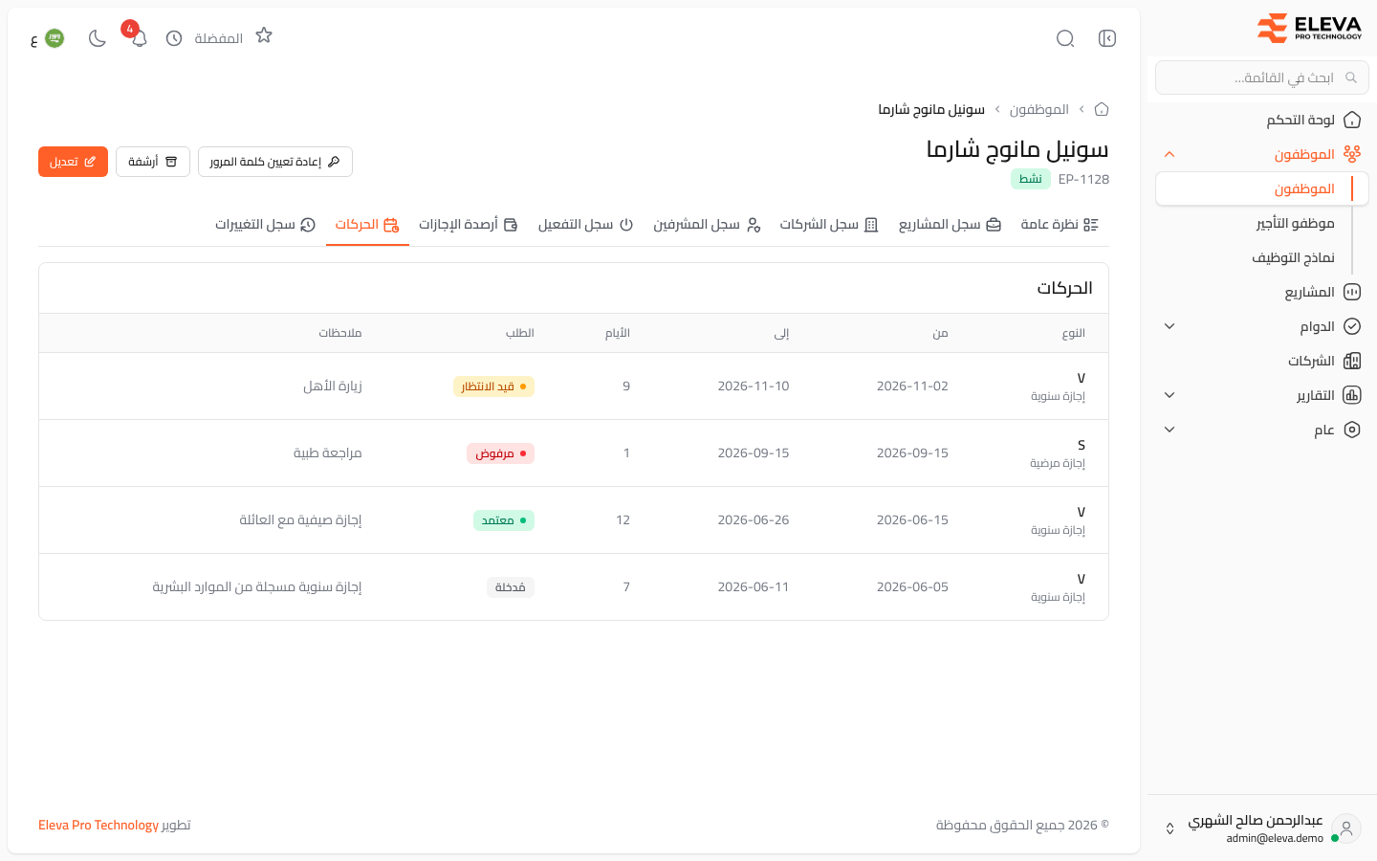This screenshot has height=861, width=1377.
Task: Click إعادة تعيين كلمة المرور button
Action: 275,162
